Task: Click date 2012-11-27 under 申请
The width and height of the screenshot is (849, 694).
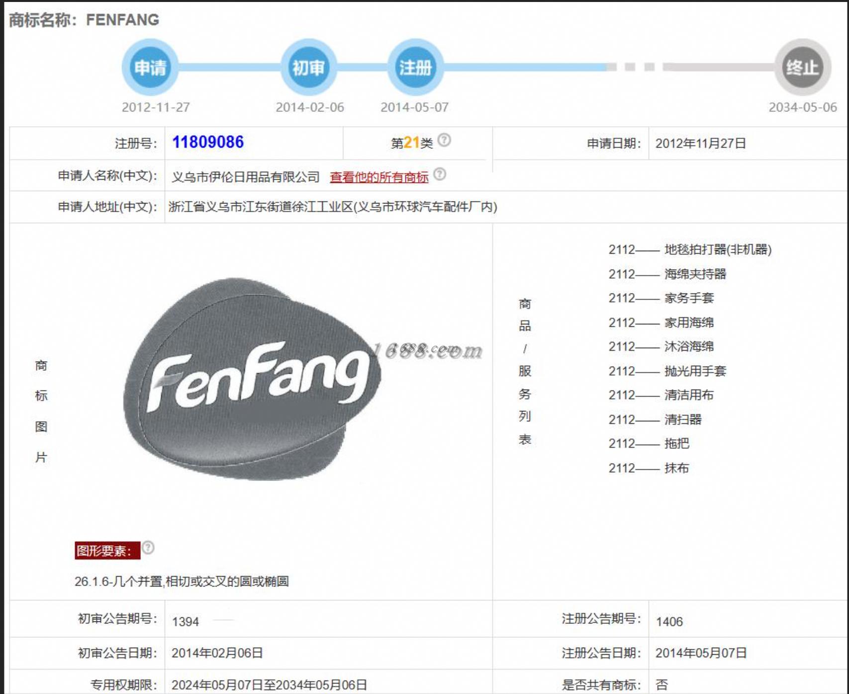Action: coord(156,107)
